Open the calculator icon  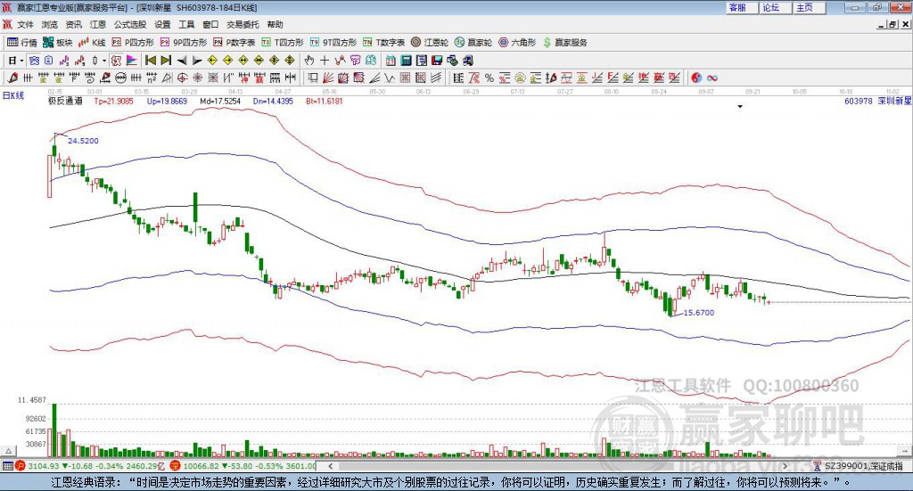click(406, 61)
